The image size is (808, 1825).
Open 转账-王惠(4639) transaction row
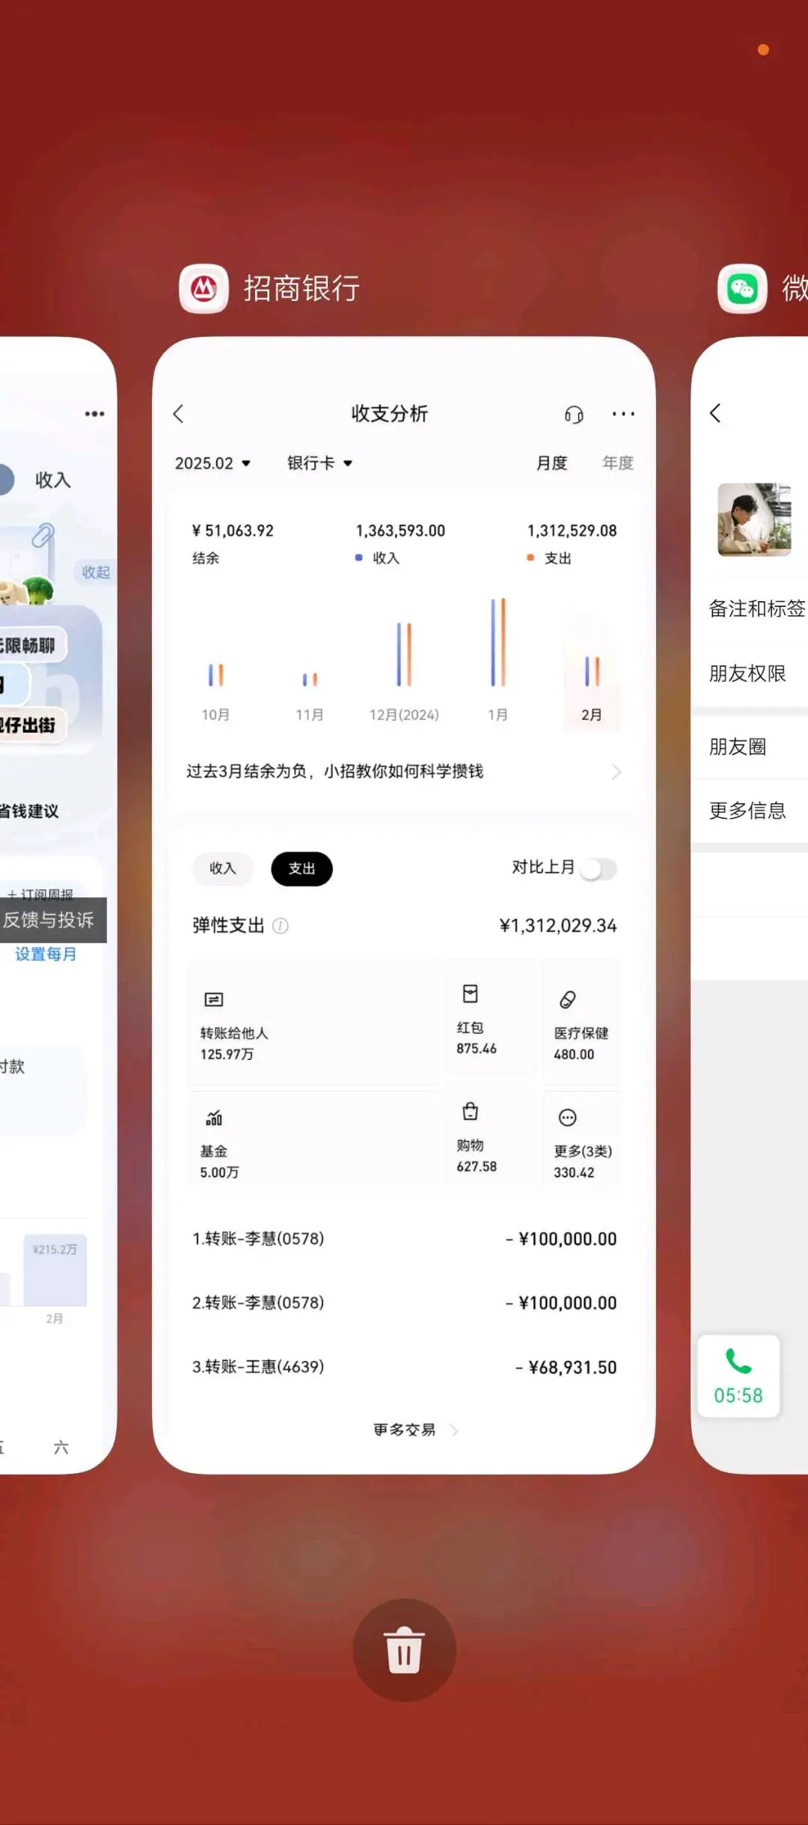[404, 1368]
